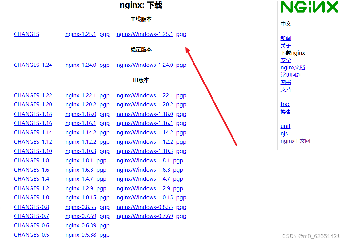Download nginx/Windows-1.12.2
Image resolution: width=345 pixels, height=242 pixels.
tap(145, 142)
